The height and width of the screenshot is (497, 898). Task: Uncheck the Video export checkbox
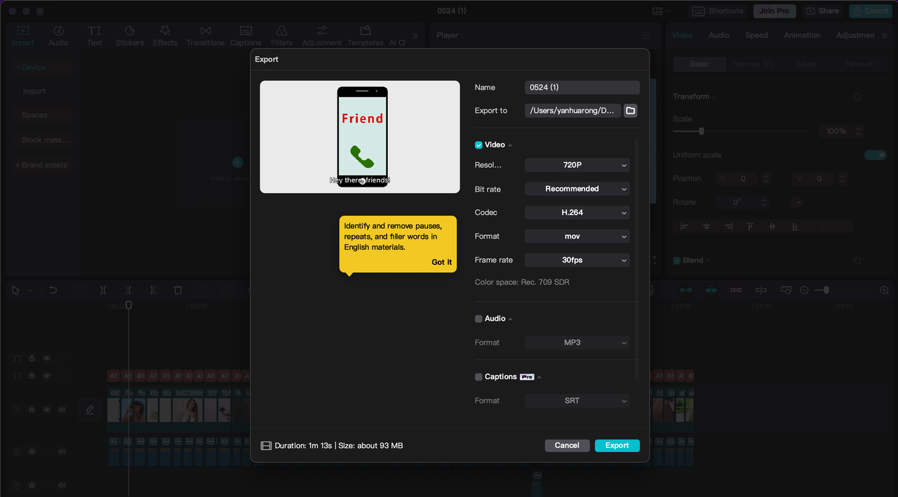coord(478,145)
